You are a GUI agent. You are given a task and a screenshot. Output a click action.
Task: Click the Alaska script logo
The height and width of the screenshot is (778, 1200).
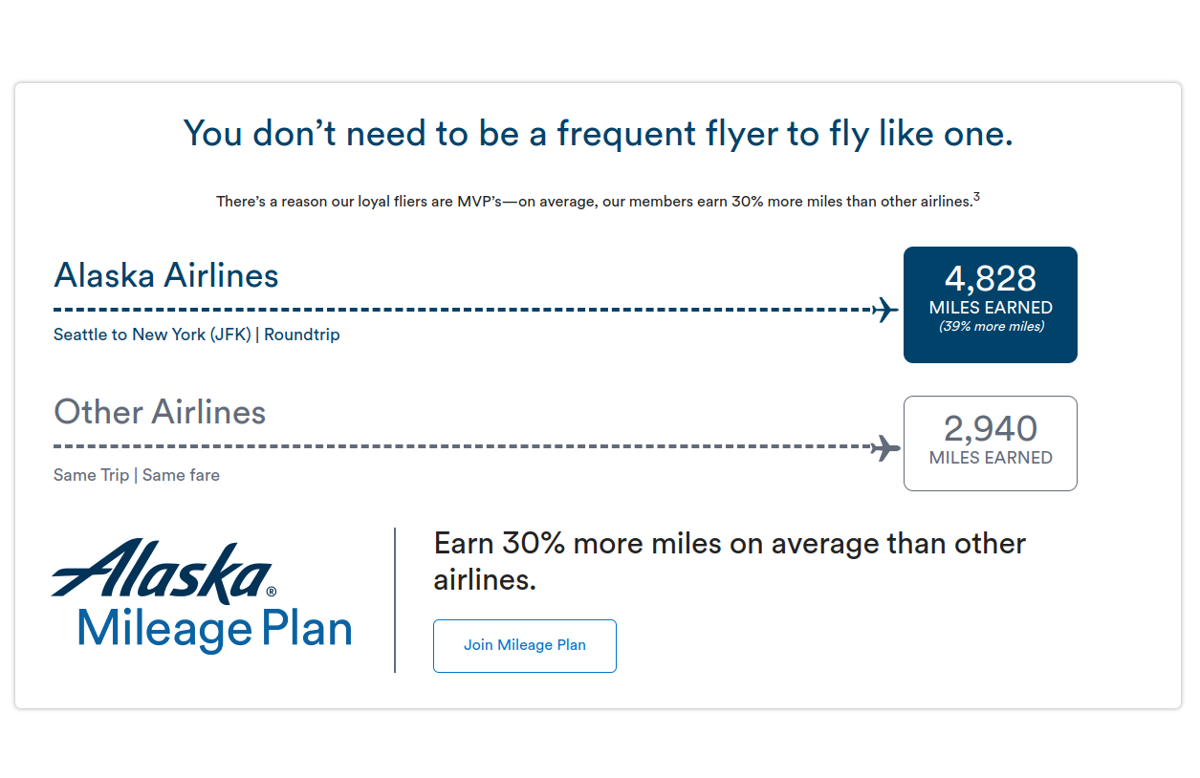point(163,571)
